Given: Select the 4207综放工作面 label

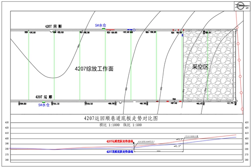Looking at the screenshot, I should pos(94,68).
